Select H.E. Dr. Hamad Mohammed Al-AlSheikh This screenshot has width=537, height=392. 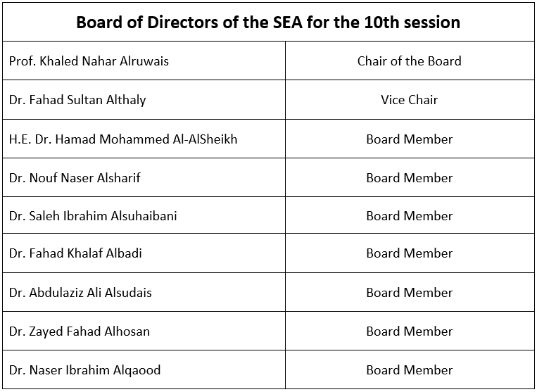pos(123,139)
